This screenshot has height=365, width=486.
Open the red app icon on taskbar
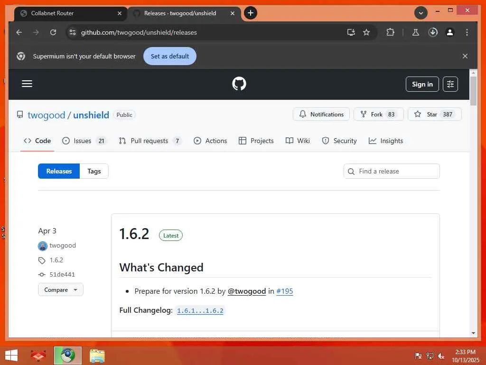click(38, 355)
